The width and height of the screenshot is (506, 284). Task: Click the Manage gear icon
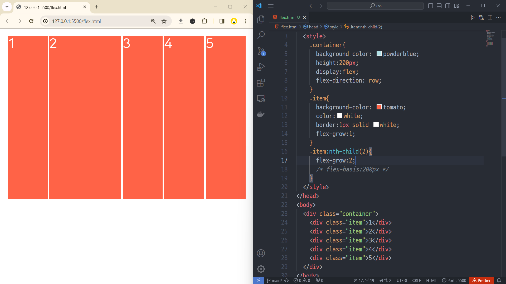click(x=261, y=269)
